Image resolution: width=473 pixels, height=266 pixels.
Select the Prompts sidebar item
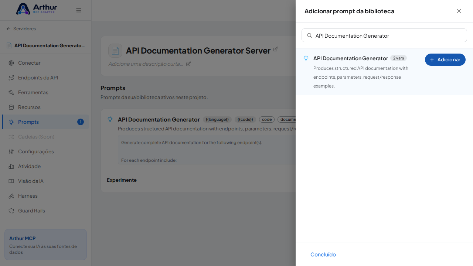(45, 122)
